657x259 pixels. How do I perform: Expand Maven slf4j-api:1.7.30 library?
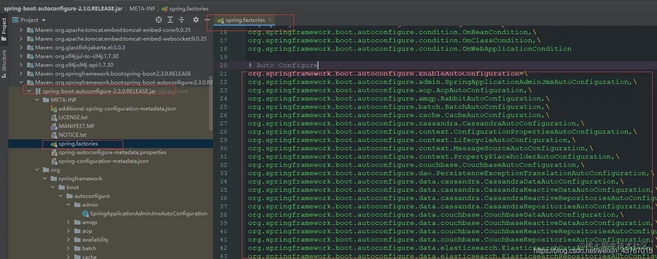click(x=21, y=65)
